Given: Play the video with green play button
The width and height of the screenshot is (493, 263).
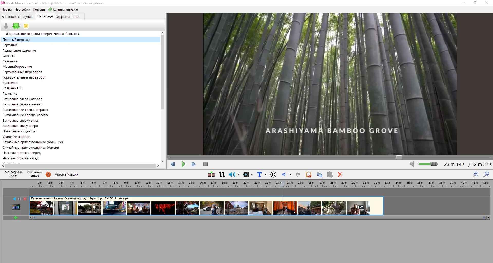Looking at the screenshot, I should 183,164.
